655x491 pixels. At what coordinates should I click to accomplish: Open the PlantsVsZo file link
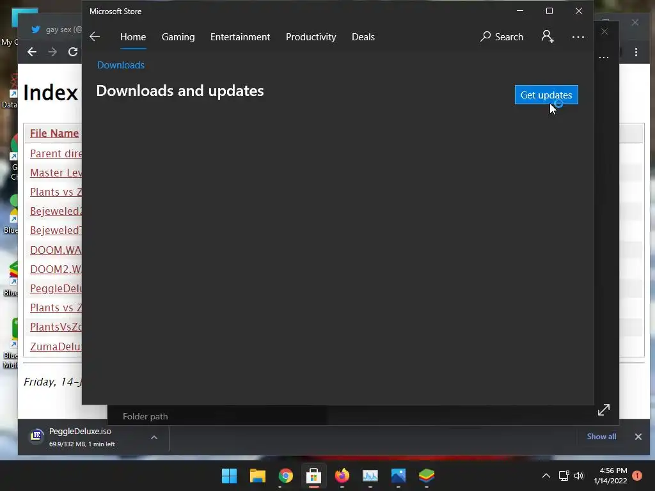pos(56,327)
